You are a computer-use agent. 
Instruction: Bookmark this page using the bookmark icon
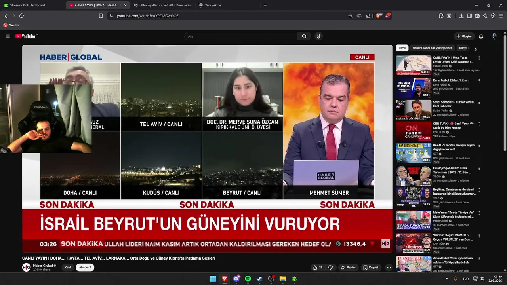pyautogui.click(x=101, y=16)
